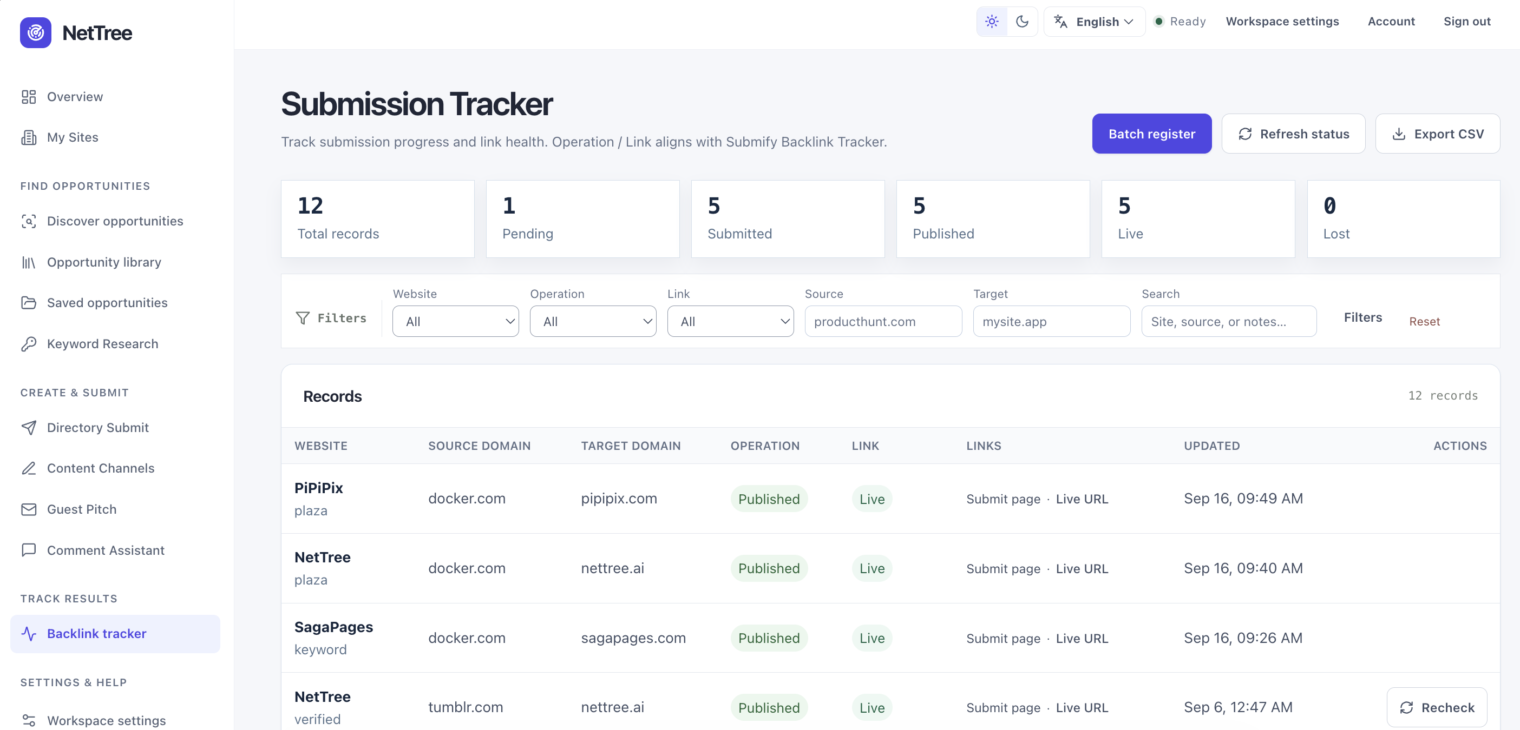1520x730 pixels.
Task: Open Workspace settings in the top bar
Action: [x=1282, y=22]
